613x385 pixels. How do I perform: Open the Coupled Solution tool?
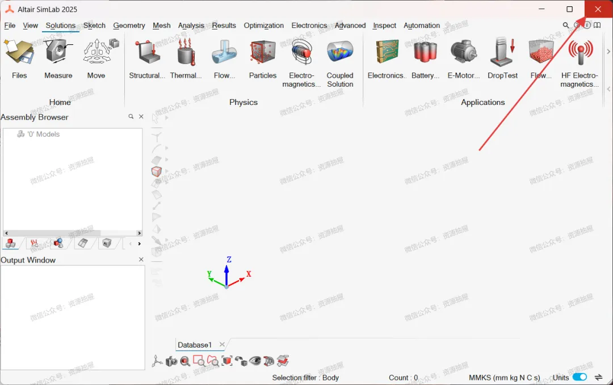pos(340,62)
